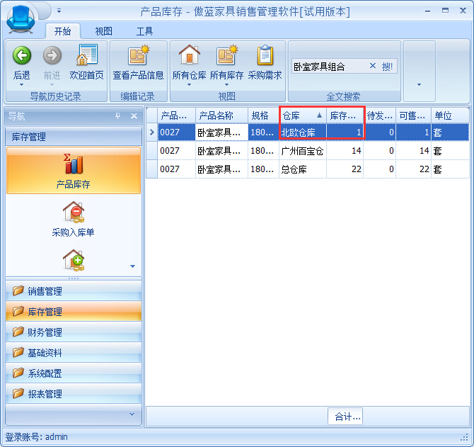Viewport: 474px width, 447px height.
Task: Click the Search (搜!) button
Action: click(x=388, y=66)
